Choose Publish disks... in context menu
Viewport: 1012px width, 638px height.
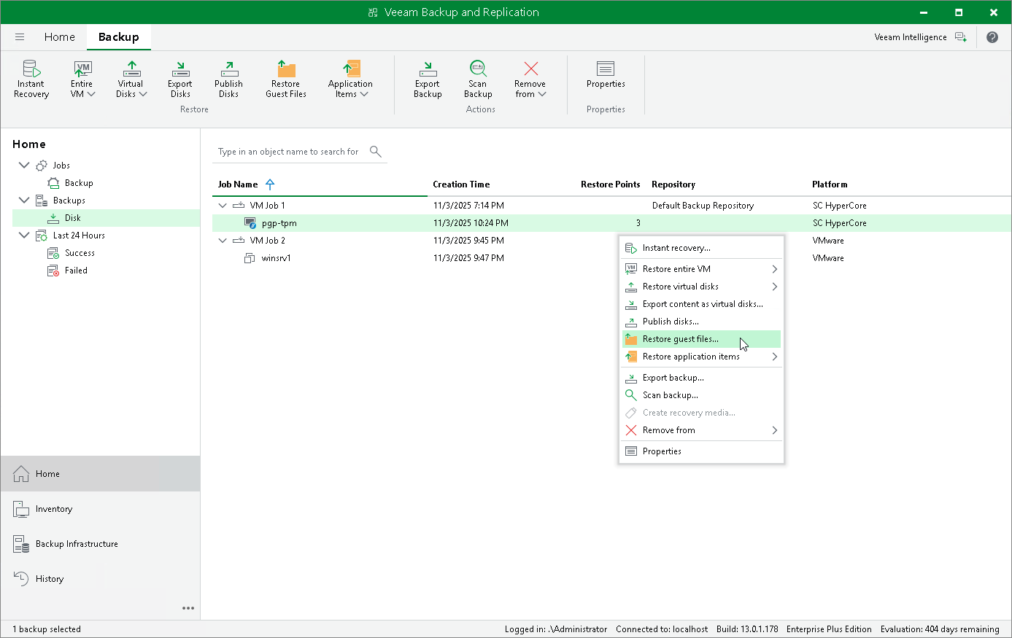click(702, 322)
